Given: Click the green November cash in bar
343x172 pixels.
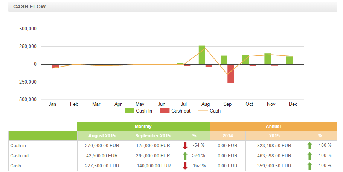Looking at the screenshot, I should [268, 59].
